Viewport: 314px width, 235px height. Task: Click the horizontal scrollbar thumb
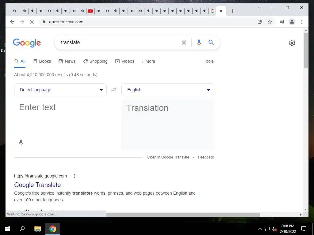point(183,214)
